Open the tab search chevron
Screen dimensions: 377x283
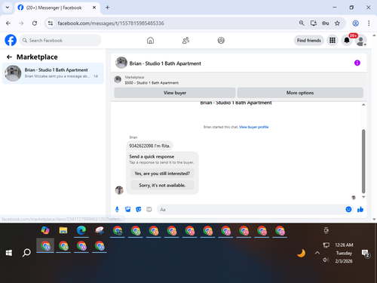point(8,8)
